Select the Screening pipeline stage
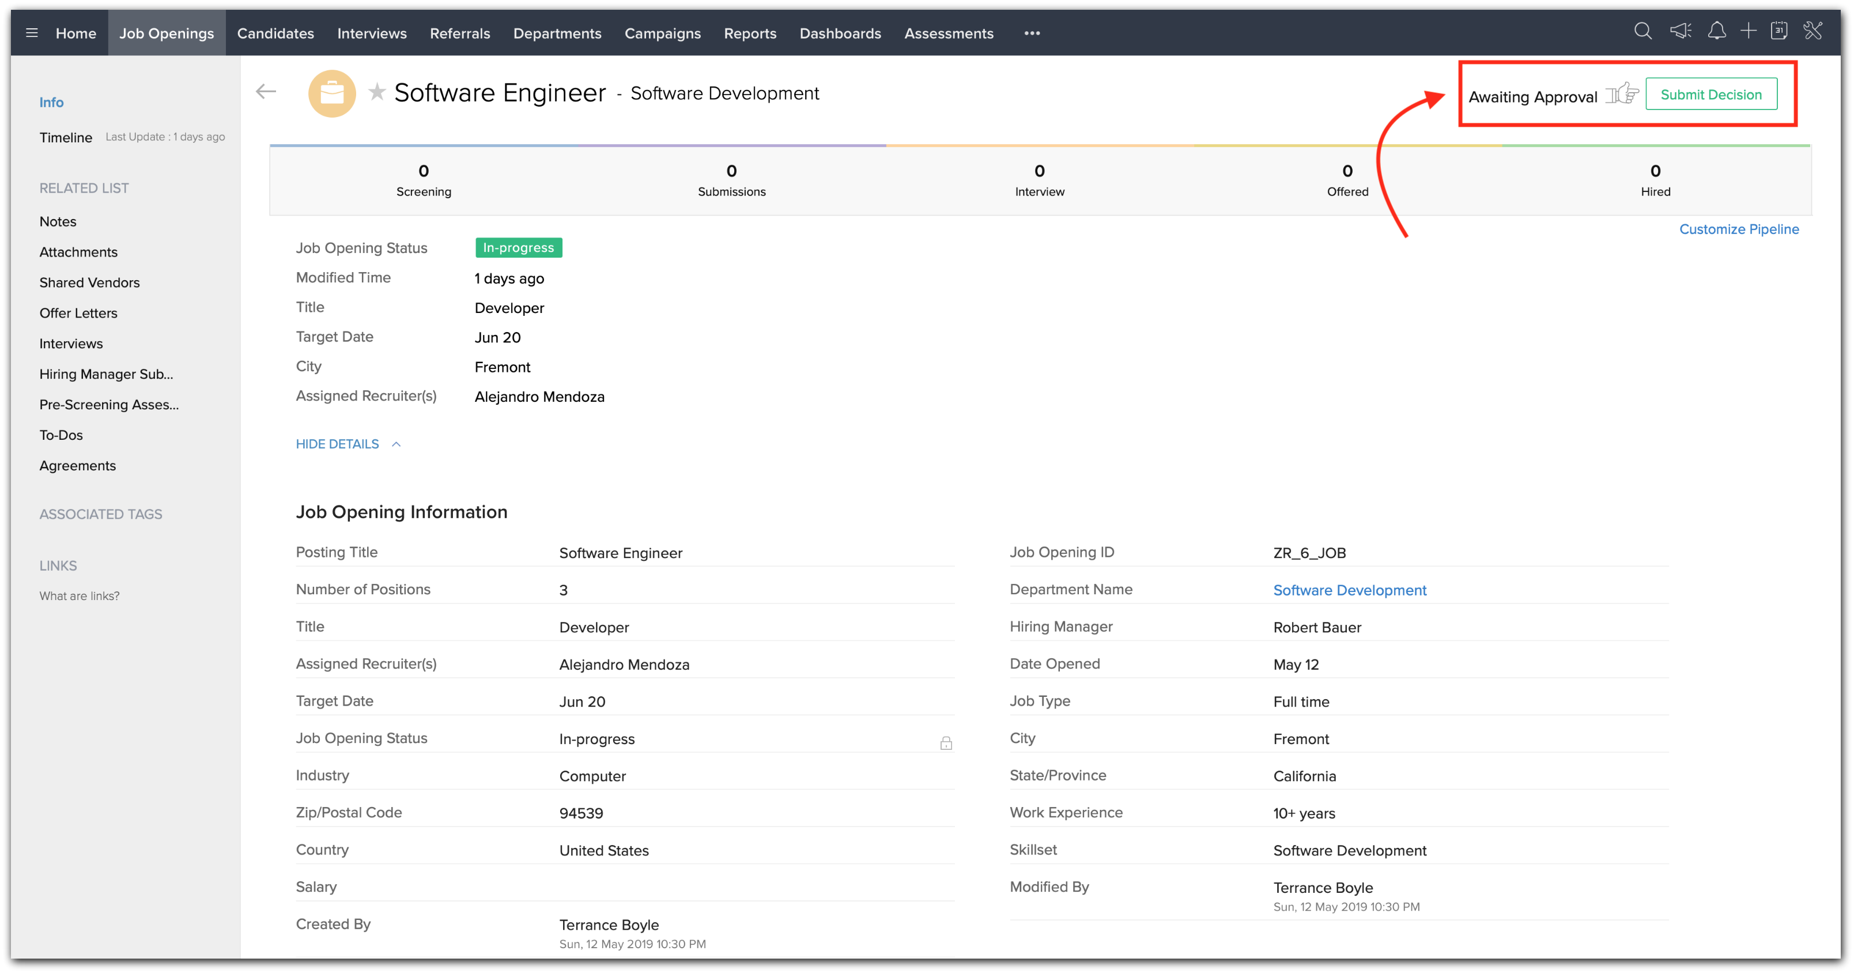The width and height of the screenshot is (1854, 973). point(423,180)
